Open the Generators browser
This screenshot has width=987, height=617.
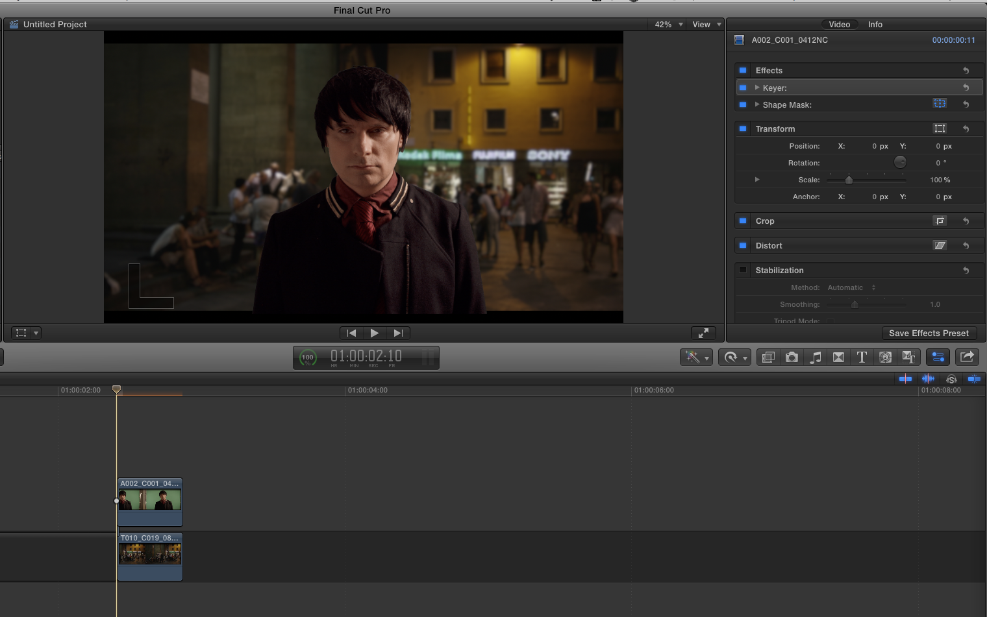click(x=885, y=357)
